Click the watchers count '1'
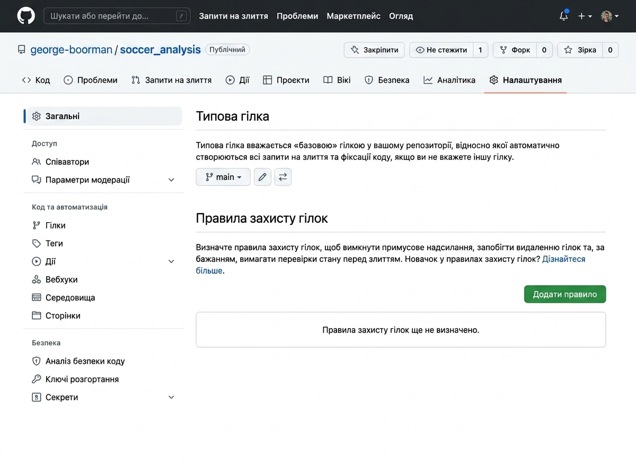This screenshot has width=636, height=474. click(480, 50)
